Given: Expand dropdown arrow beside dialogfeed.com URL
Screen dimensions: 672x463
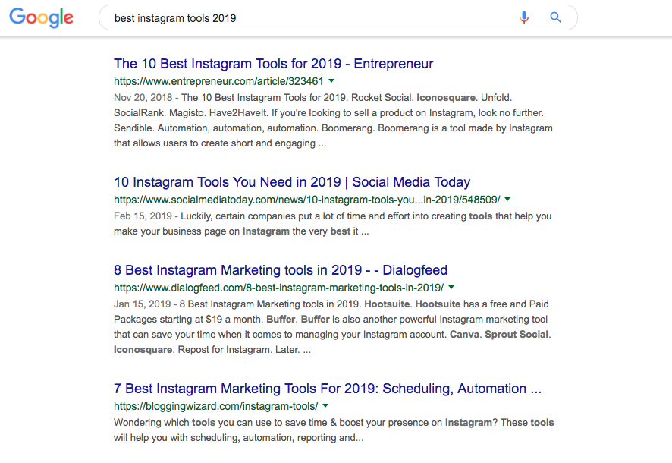Looking at the screenshot, I should point(451,287).
